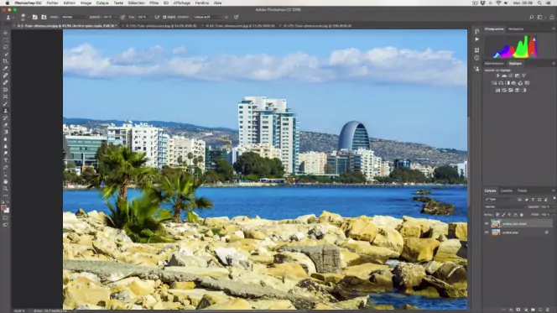Hide the Arrière-plan copie layer
Screen dimensions: 557x313
487,223
